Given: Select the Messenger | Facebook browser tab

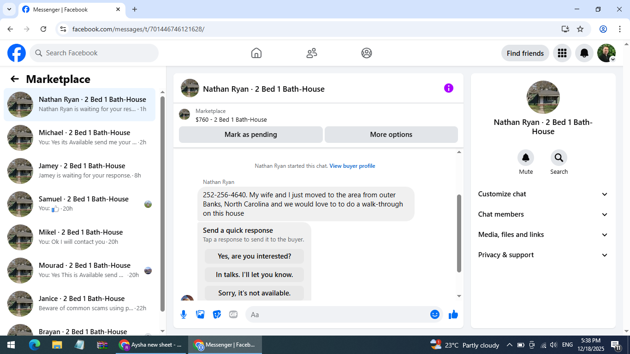Looking at the screenshot, I should [72, 9].
